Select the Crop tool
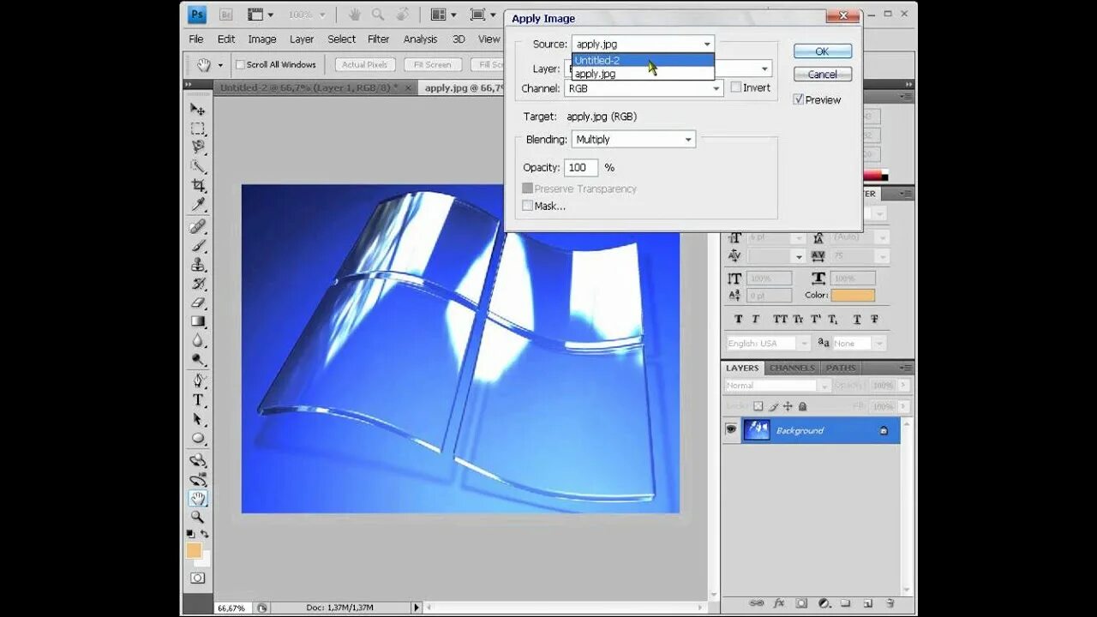This screenshot has height=617, width=1097. click(198, 185)
